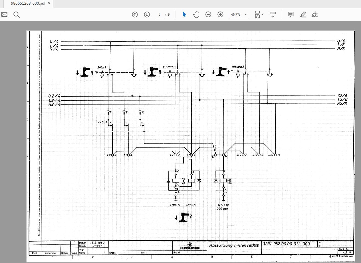The width and height of the screenshot is (361, 263).
Task: Click drawing number '3231-982.00.00.011-000'
Action: pos(286,244)
